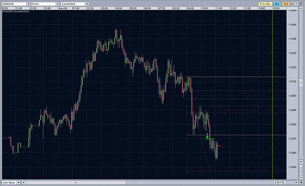
Task: Click the blue Buy button
Action: point(277,4)
